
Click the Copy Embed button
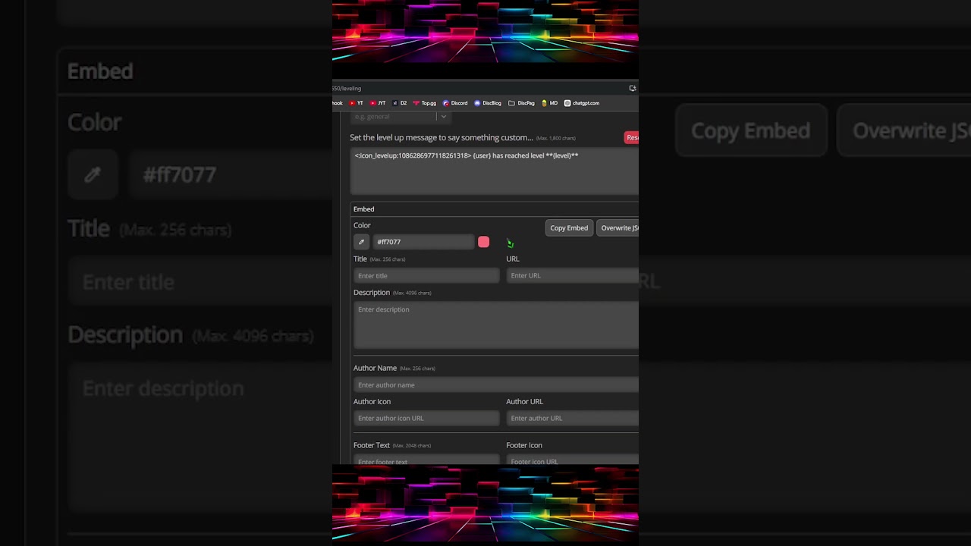[569, 227]
